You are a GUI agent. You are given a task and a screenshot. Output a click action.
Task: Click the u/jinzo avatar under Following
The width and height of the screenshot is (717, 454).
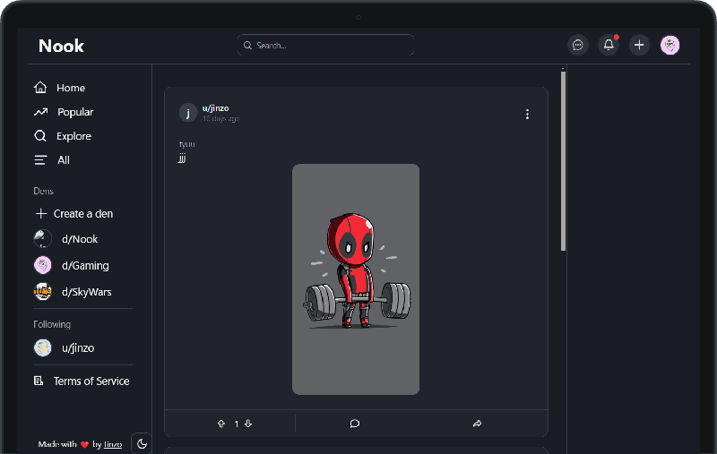(x=42, y=348)
